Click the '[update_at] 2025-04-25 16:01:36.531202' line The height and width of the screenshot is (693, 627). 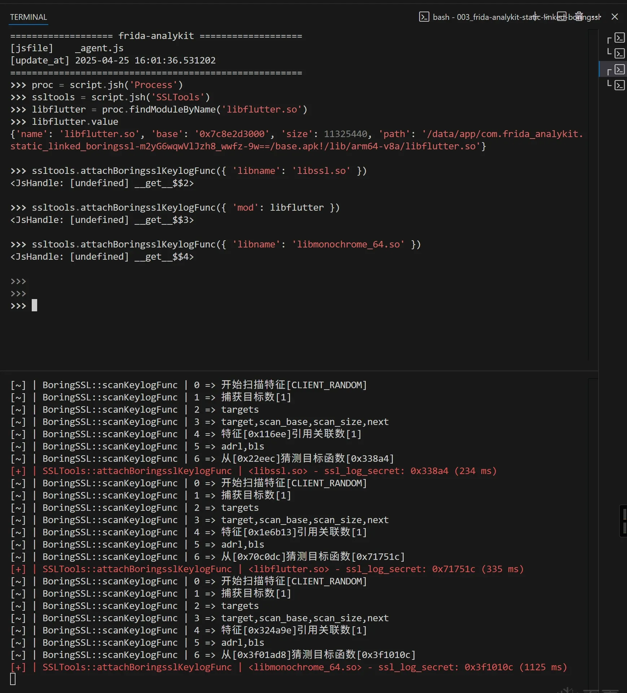[113, 60]
